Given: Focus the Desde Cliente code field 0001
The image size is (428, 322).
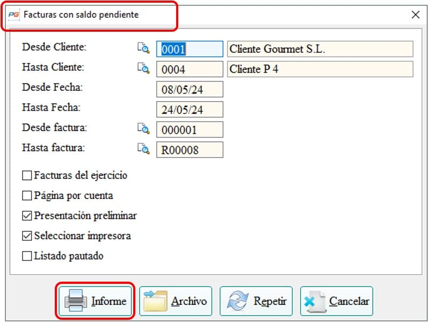Looking at the screenshot, I should (x=190, y=49).
